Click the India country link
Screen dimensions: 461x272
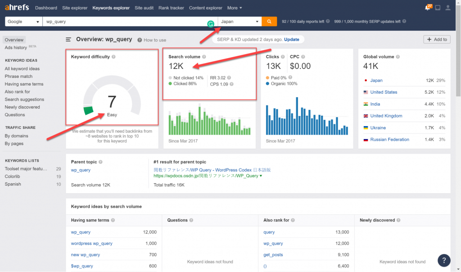click(x=375, y=104)
